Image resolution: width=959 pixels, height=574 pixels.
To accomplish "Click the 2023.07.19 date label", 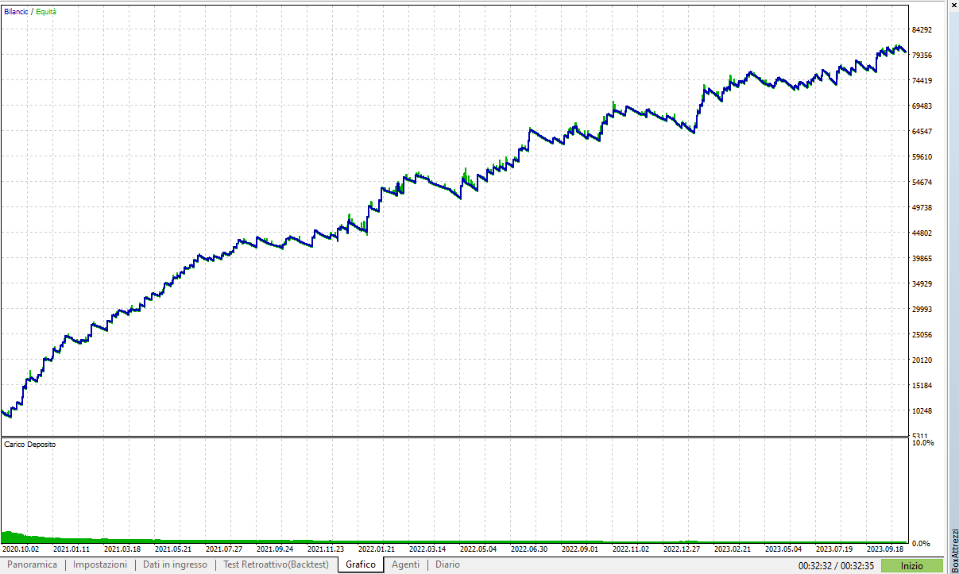I will [x=834, y=549].
